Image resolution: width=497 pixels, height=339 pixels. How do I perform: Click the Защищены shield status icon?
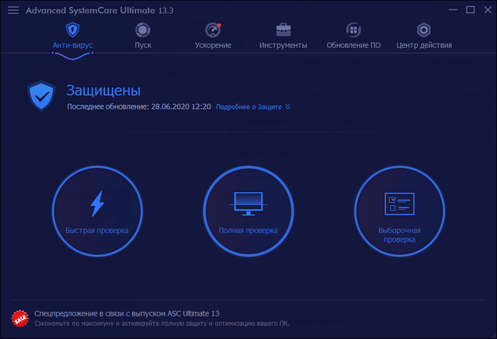pyautogui.click(x=41, y=96)
